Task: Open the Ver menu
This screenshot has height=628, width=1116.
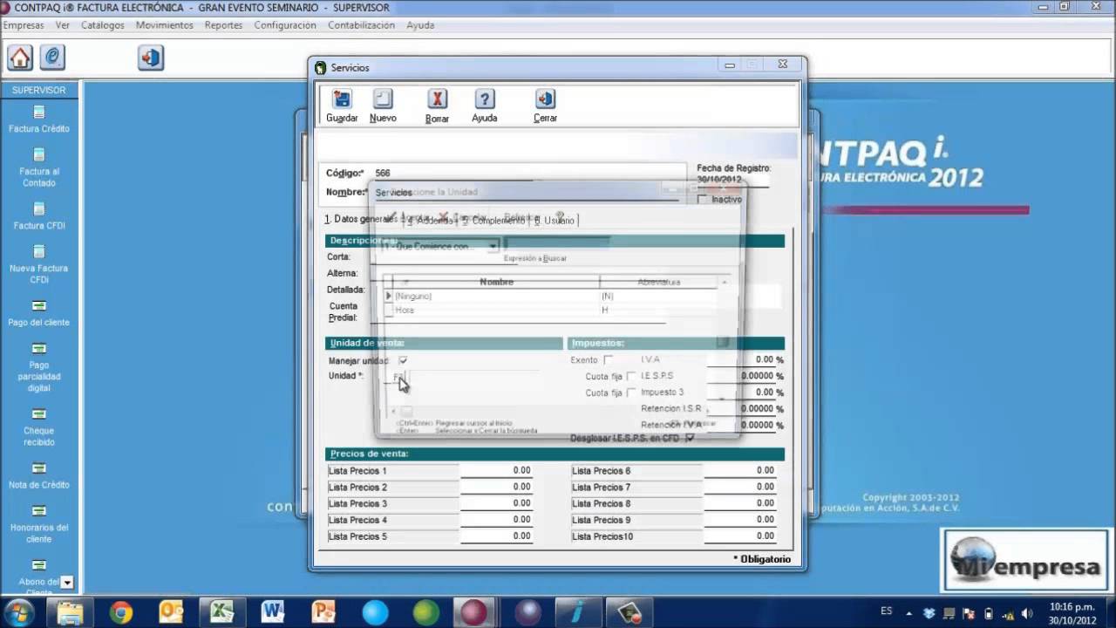Action: [x=63, y=25]
